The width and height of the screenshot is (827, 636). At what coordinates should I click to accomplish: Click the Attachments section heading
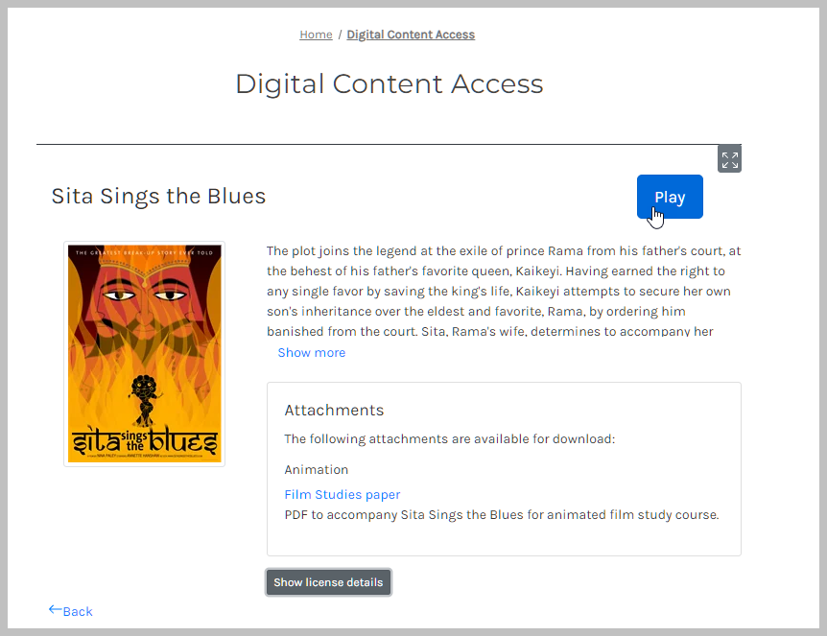point(334,411)
